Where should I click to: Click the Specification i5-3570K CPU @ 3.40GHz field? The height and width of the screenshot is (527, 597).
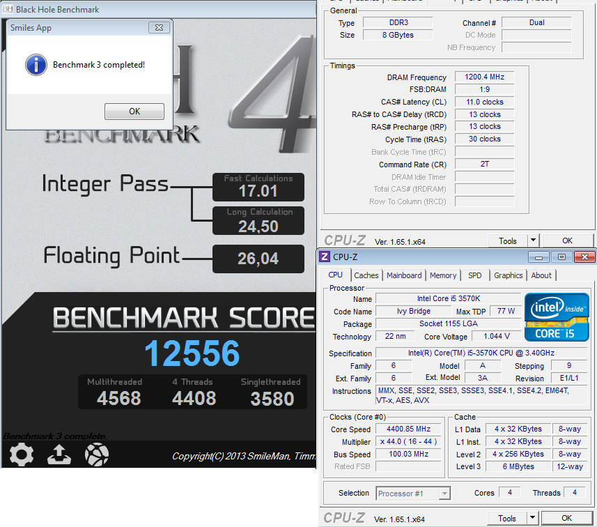481,353
